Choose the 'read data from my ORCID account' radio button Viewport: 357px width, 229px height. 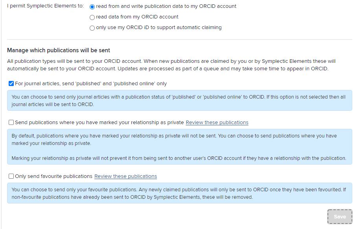coord(92,17)
